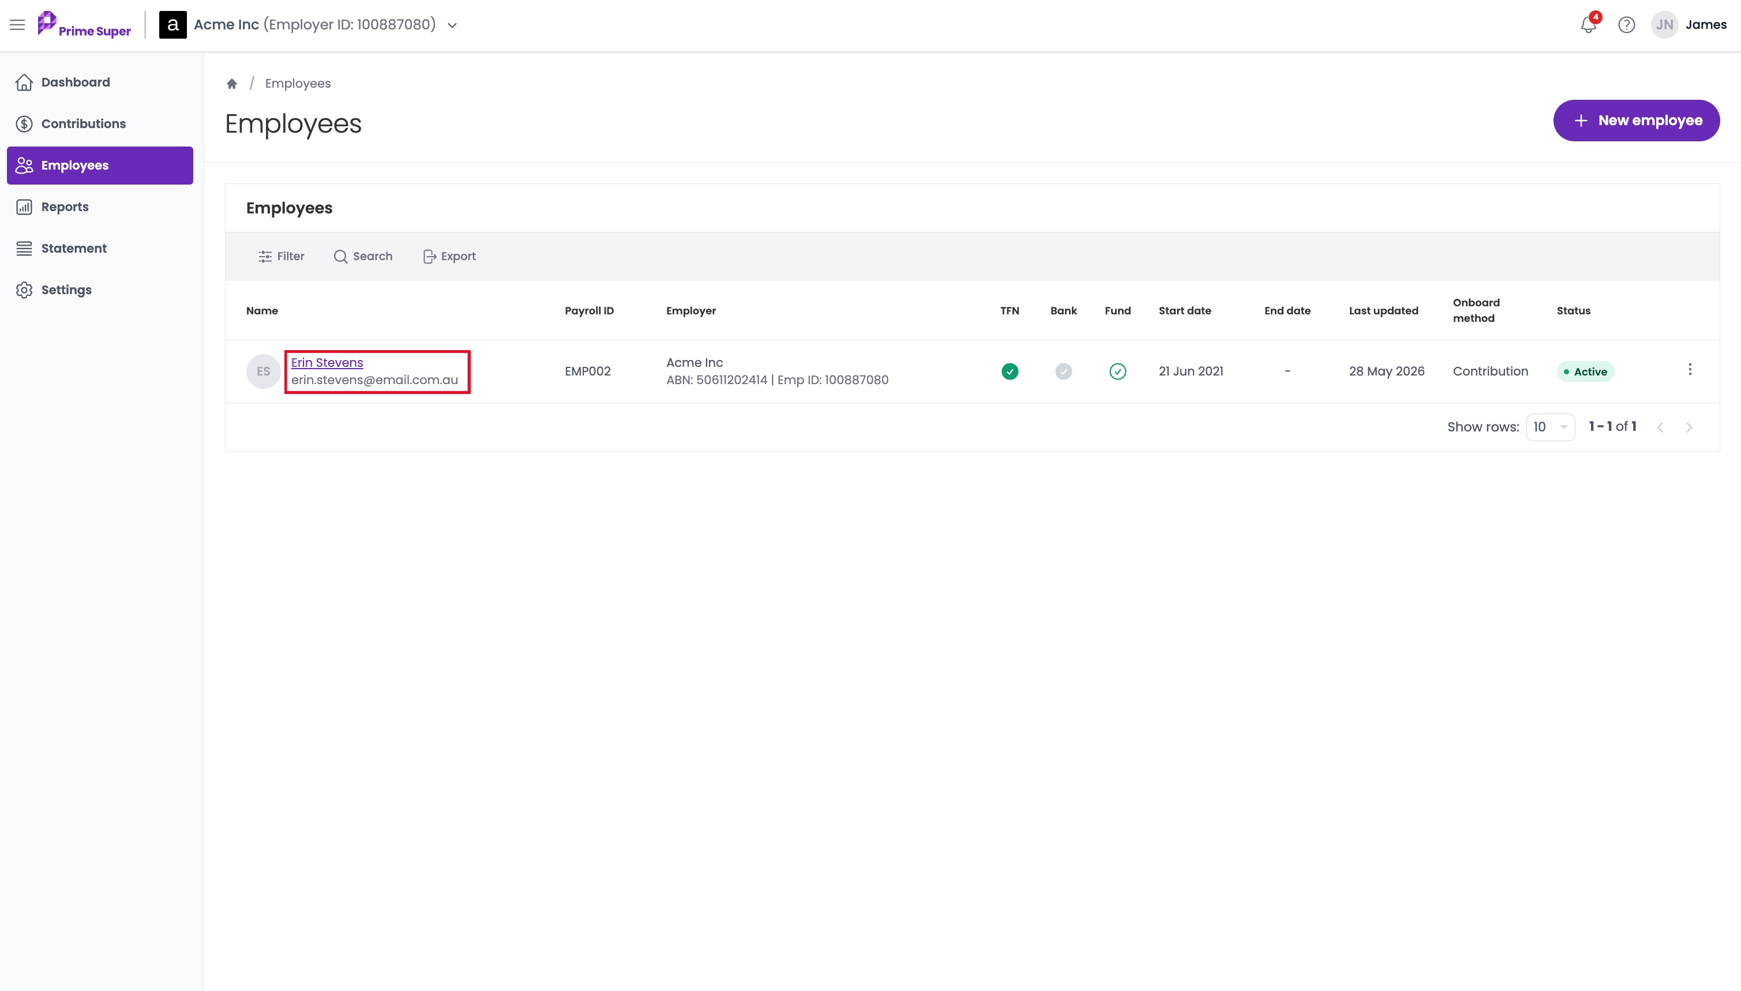Image resolution: width=1741 pixels, height=991 pixels.
Task: Open the James user account menu
Action: pyautogui.click(x=1689, y=25)
